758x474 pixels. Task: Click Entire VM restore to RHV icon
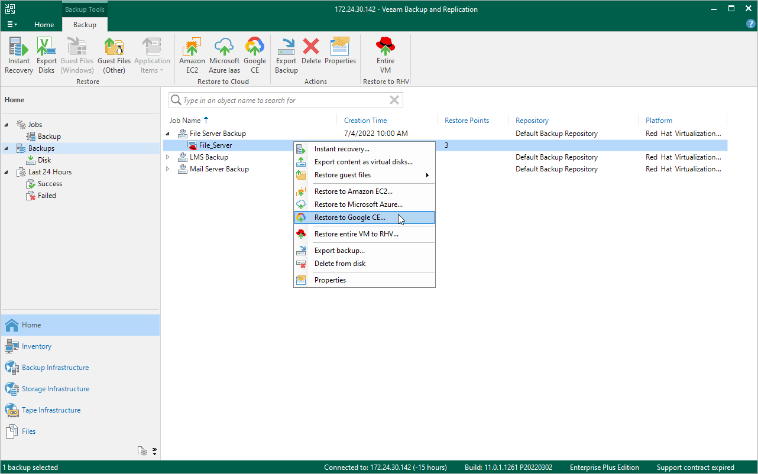386,56
